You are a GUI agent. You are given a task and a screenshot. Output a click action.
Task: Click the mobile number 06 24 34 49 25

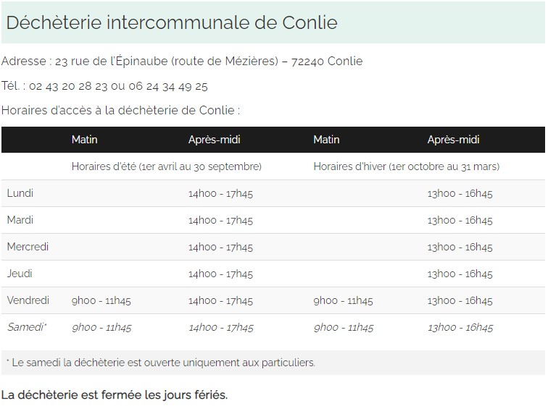point(169,86)
